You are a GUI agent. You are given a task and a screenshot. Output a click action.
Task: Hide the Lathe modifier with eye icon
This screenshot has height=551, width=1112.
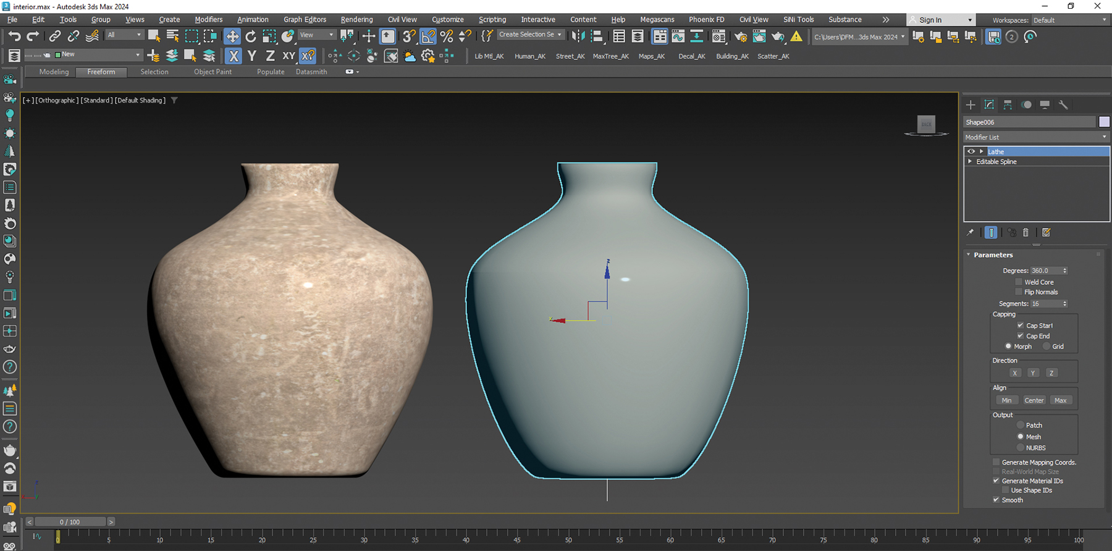971,151
